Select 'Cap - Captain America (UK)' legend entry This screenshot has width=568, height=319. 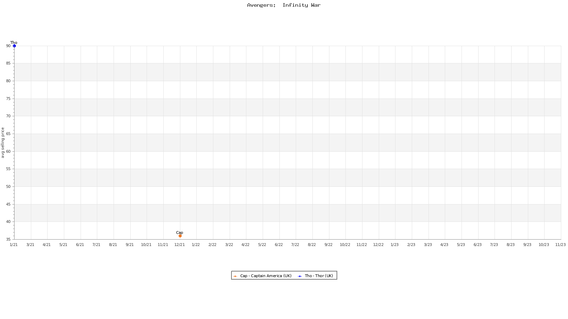(266, 276)
